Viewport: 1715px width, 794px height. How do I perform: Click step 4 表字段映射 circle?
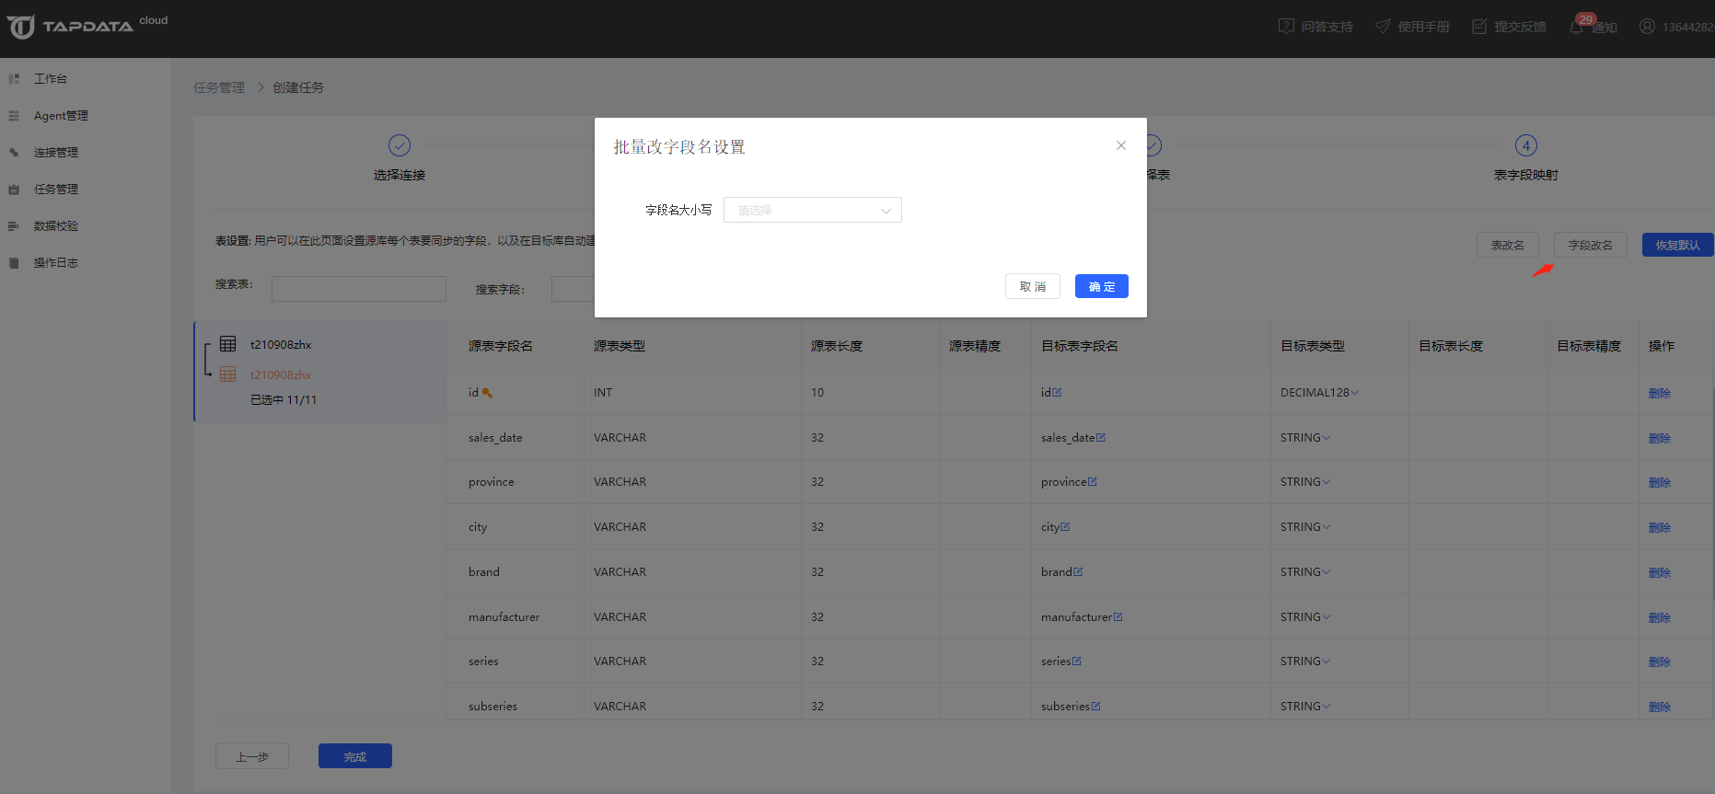point(1525,145)
